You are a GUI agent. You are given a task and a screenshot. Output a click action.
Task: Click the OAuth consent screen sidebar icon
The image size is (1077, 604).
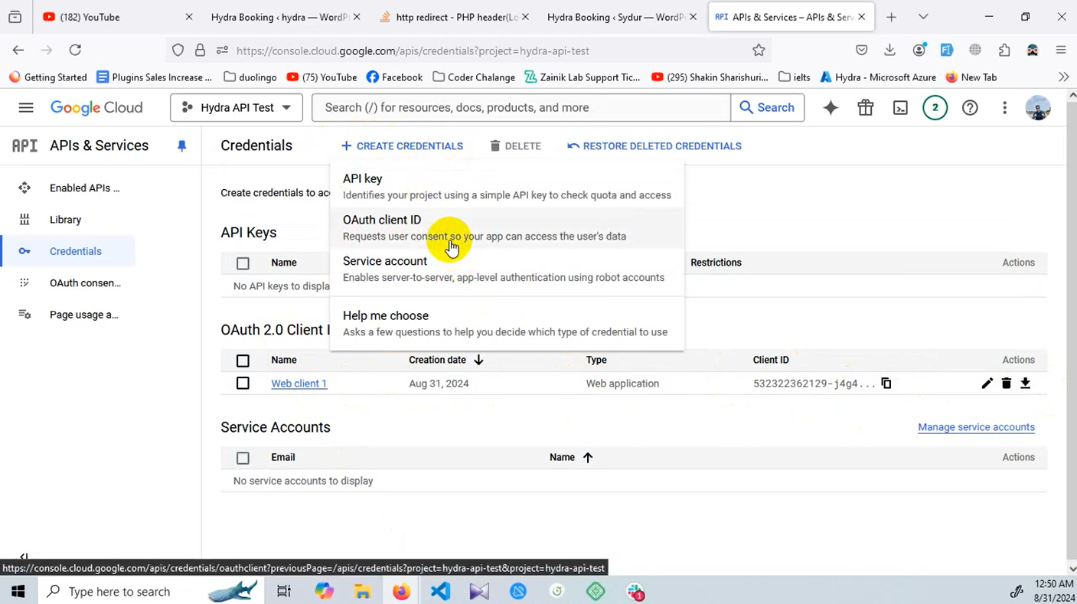click(x=24, y=282)
